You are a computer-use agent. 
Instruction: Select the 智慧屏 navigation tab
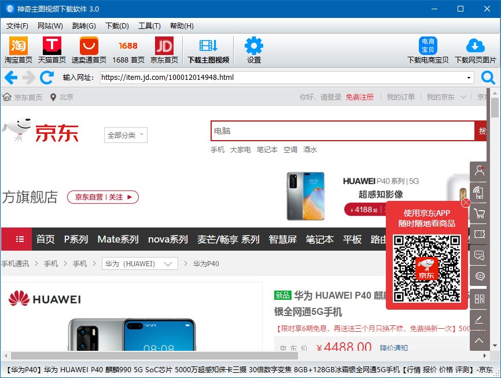pyautogui.click(x=282, y=239)
